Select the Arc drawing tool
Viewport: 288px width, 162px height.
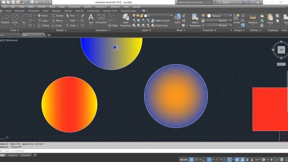(24, 19)
